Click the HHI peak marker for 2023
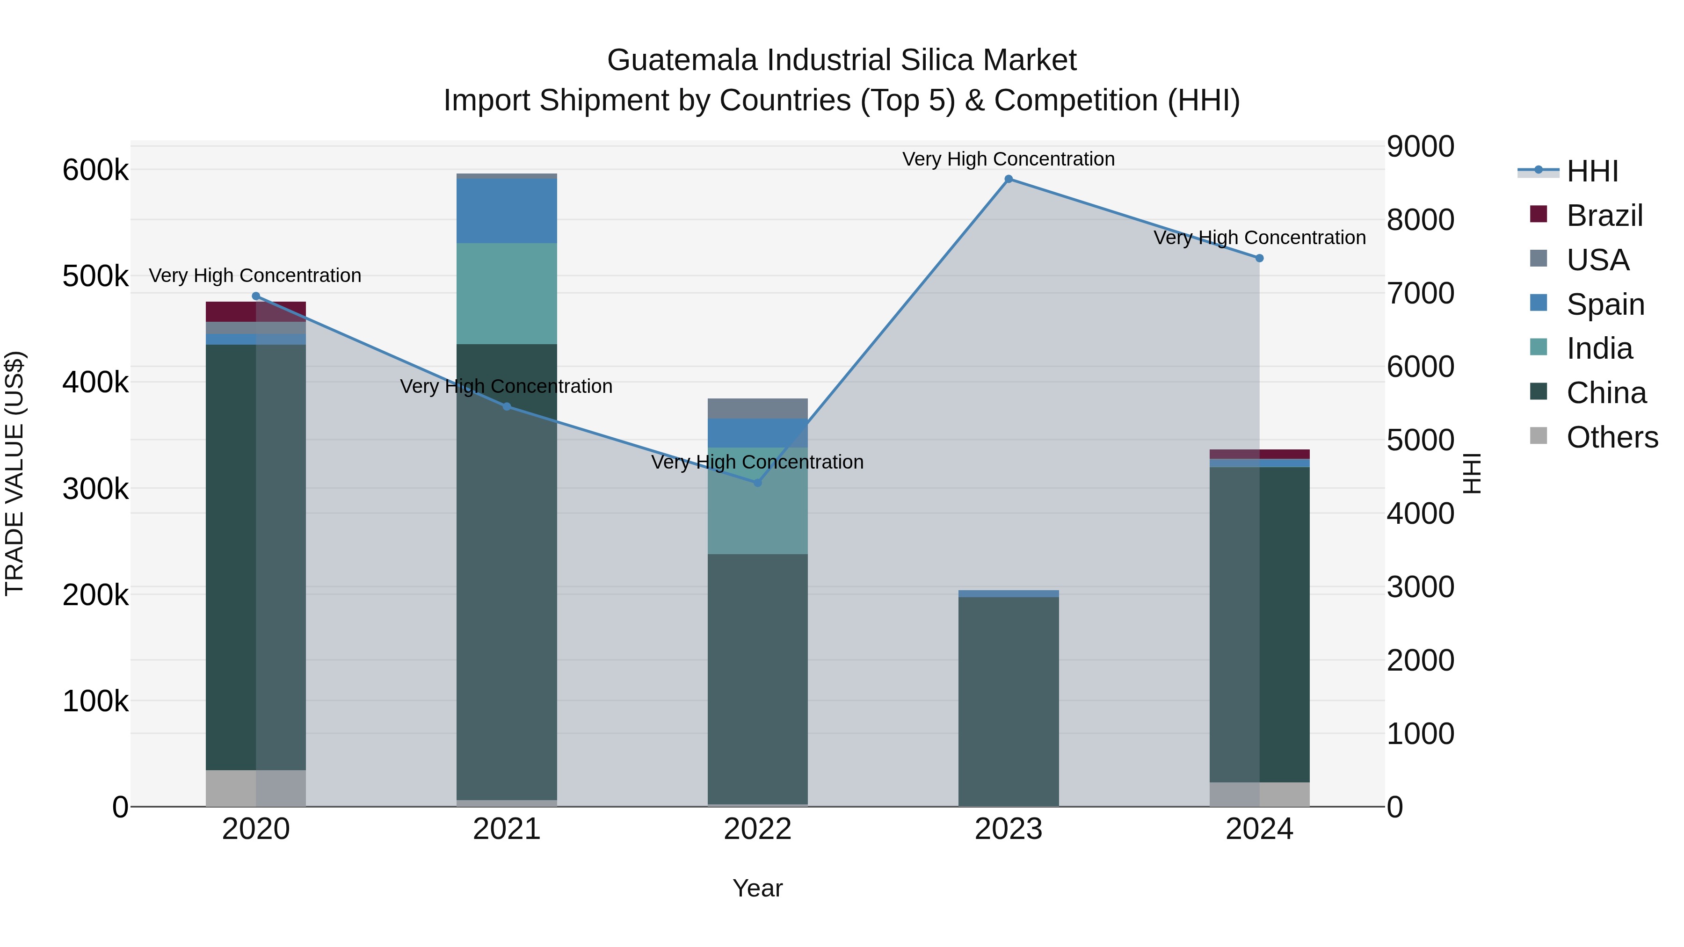Viewport: 1684px width, 947px height. 1009,179
